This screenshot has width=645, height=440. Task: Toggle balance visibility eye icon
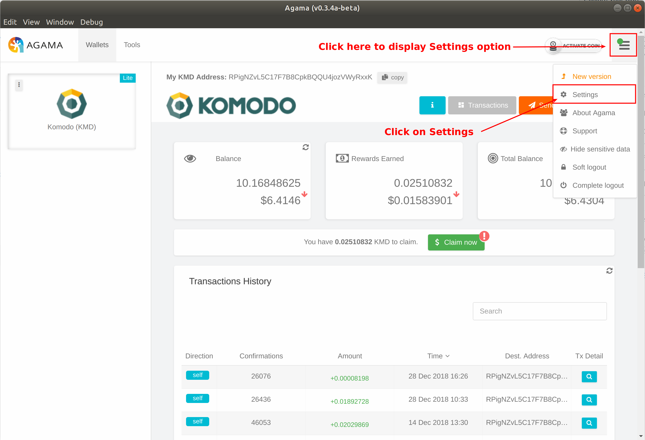190,159
